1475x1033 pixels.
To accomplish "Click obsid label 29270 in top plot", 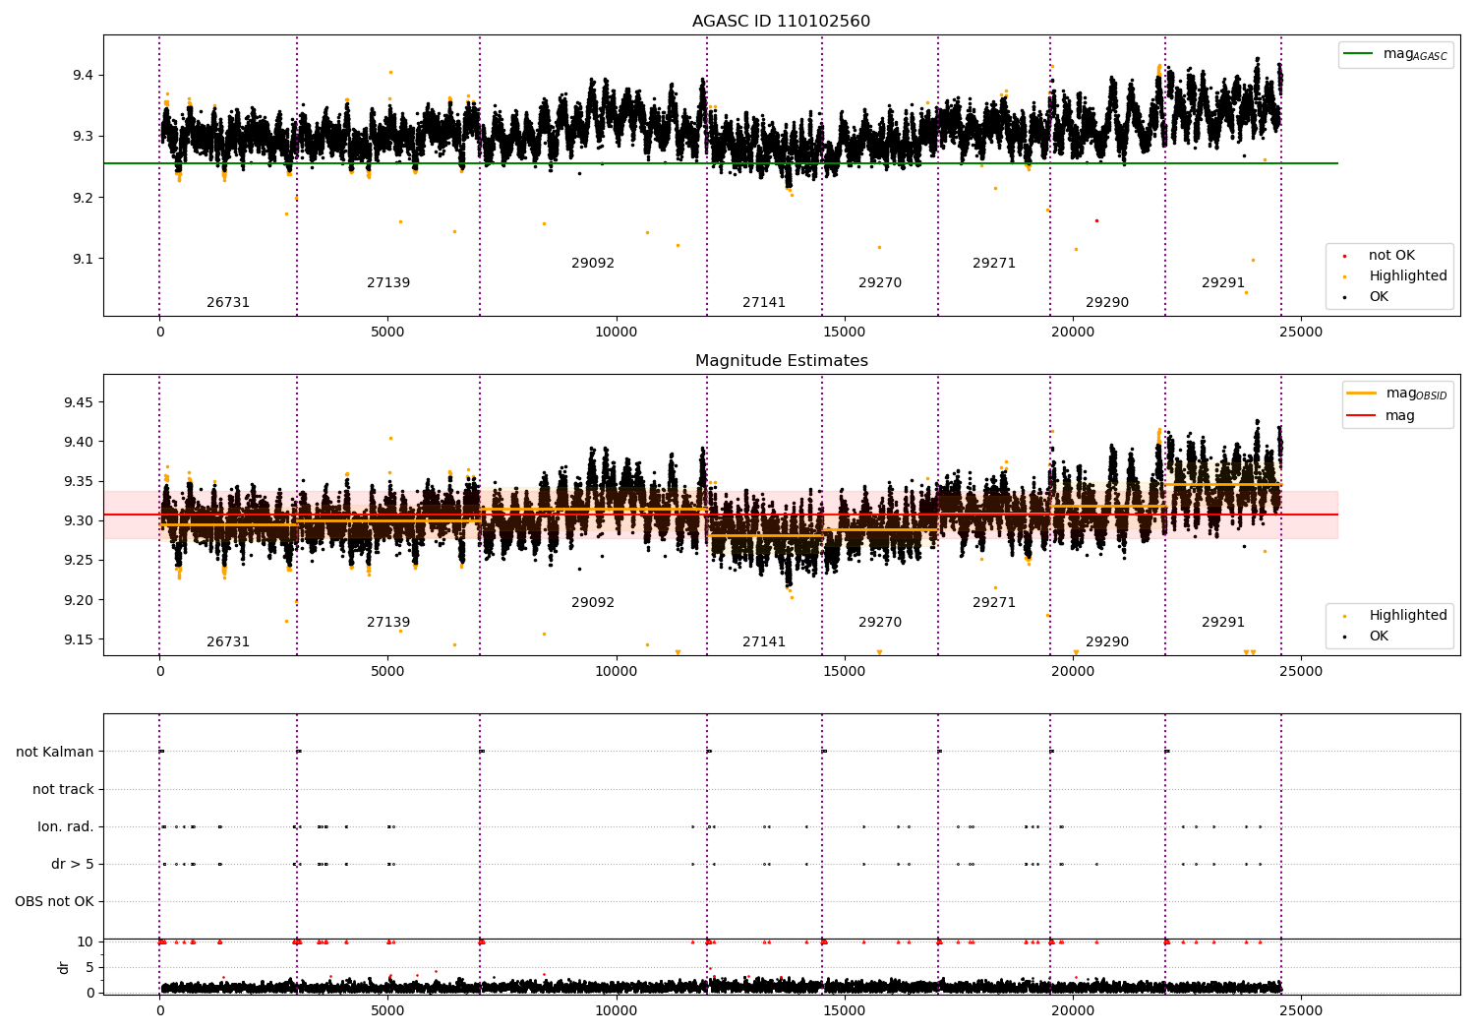I will click(880, 283).
